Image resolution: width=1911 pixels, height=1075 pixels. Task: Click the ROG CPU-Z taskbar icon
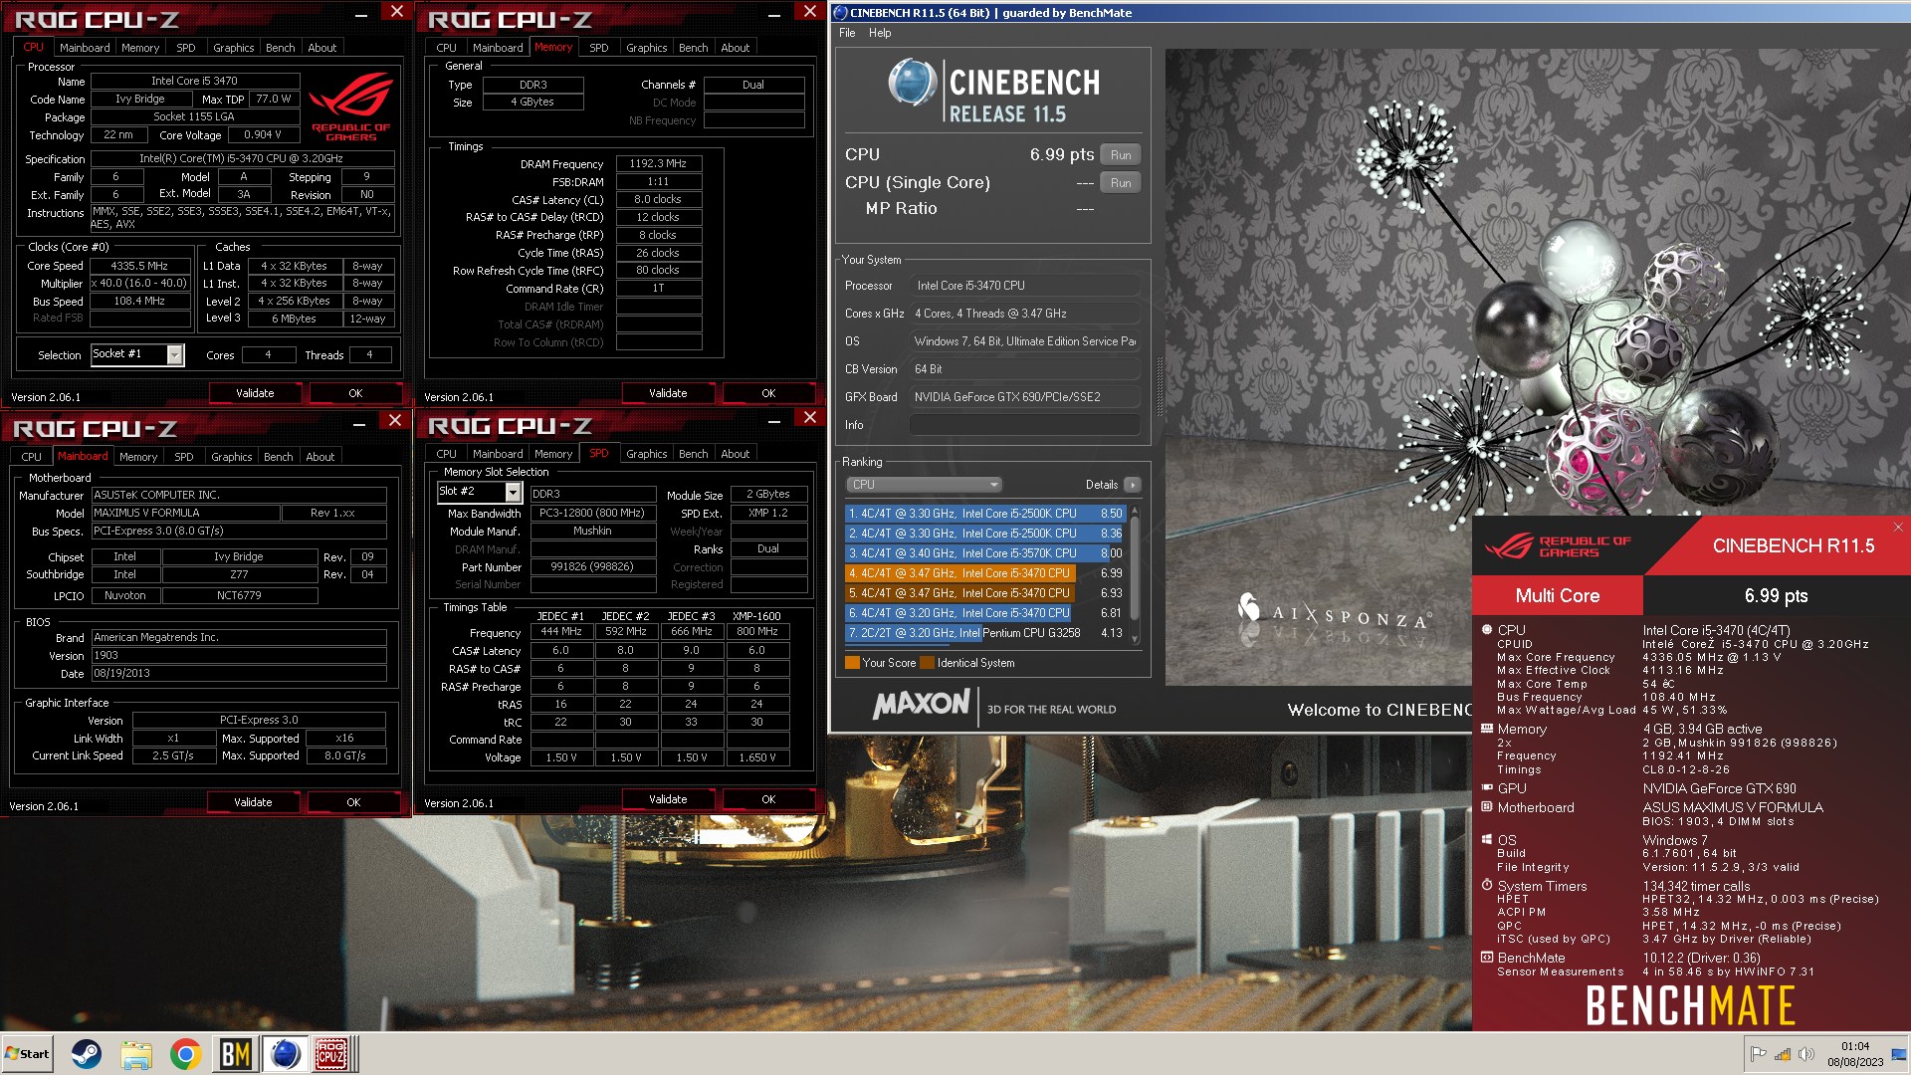(x=331, y=1054)
